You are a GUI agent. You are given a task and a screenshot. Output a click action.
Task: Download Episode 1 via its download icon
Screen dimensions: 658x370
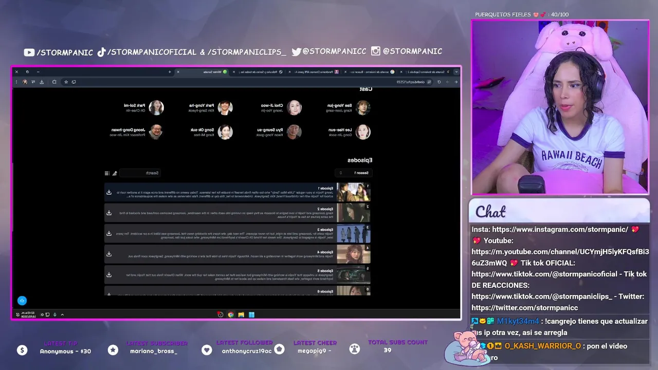(x=109, y=192)
